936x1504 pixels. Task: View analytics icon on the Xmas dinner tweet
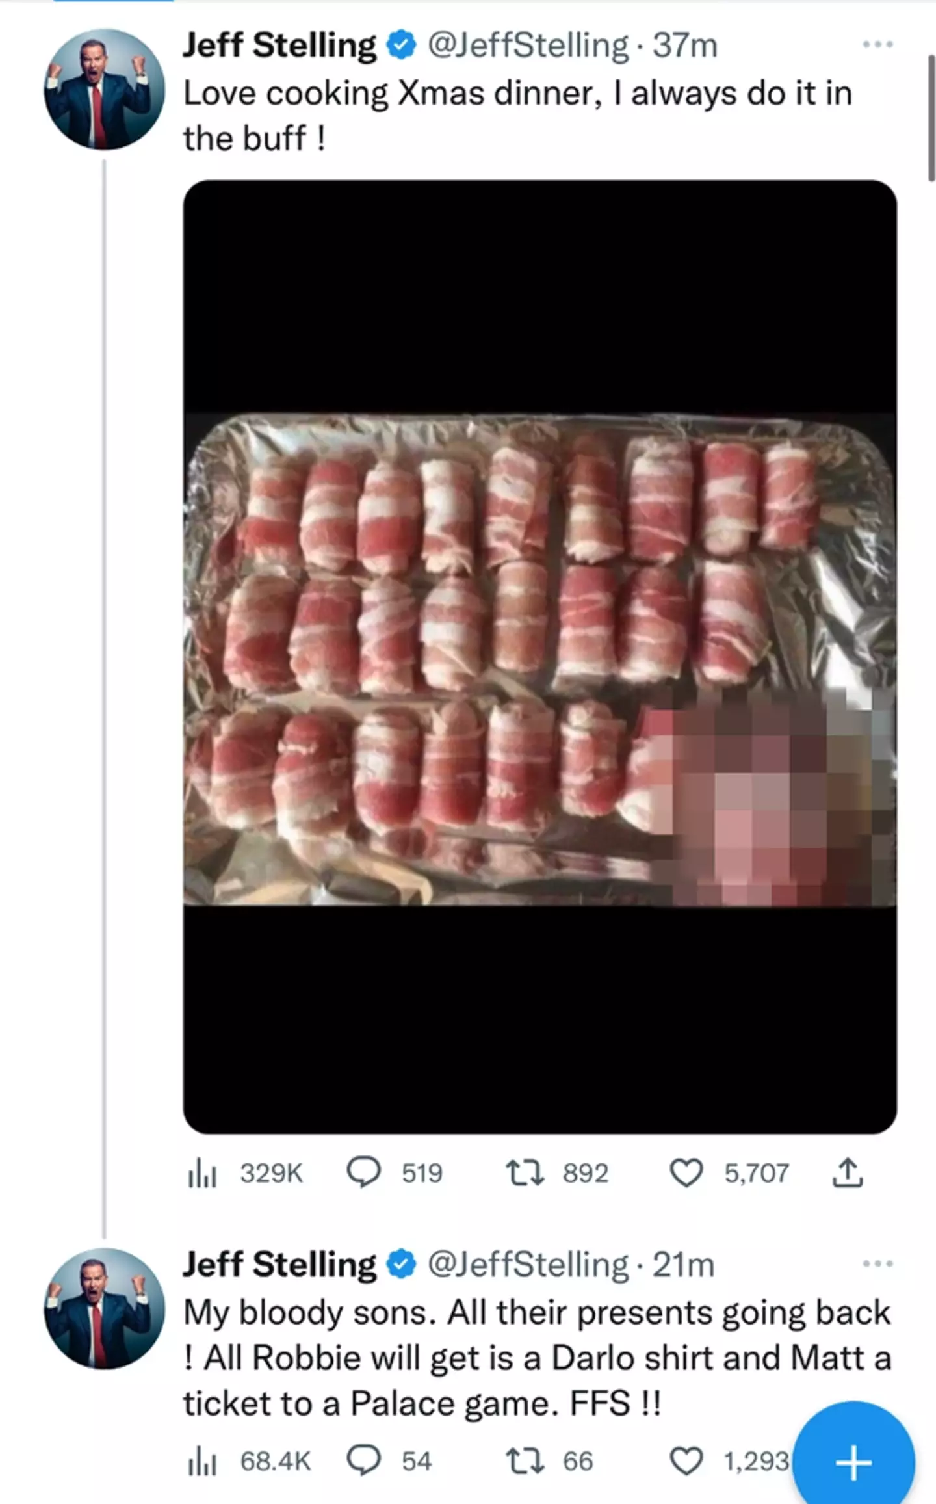(x=201, y=1173)
